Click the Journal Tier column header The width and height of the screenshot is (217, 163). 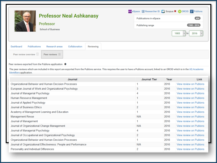(x=149, y=79)
